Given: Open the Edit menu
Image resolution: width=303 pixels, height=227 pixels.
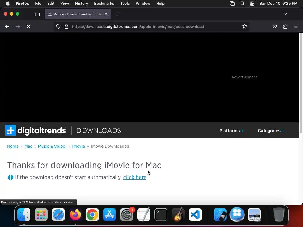Looking at the screenshot, I should [51, 3].
